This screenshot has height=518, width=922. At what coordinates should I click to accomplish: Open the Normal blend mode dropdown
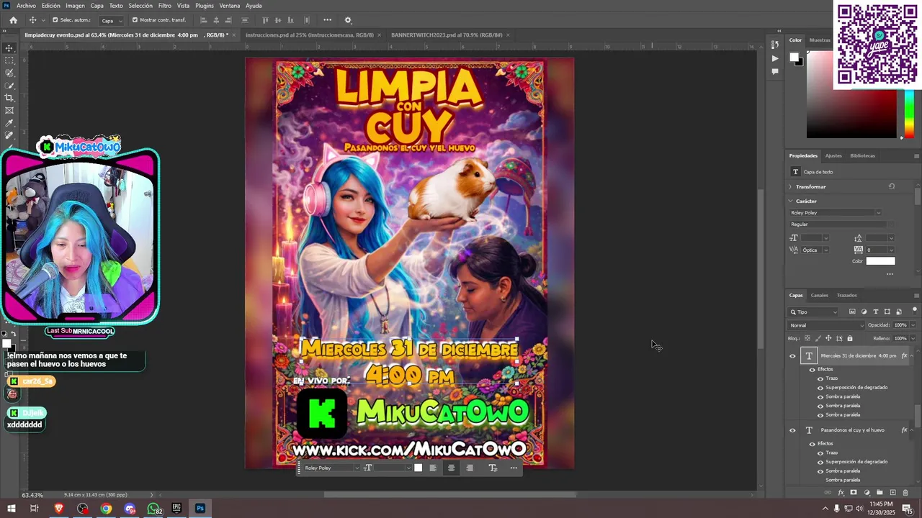[x=826, y=325]
